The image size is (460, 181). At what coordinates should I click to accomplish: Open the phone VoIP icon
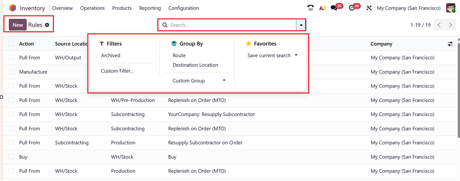coord(310,8)
